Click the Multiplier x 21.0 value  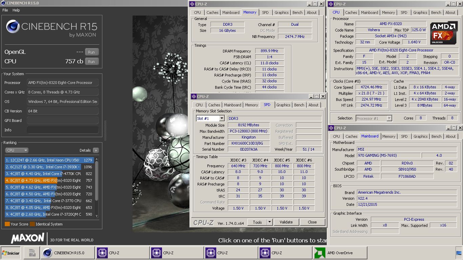(371, 93)
